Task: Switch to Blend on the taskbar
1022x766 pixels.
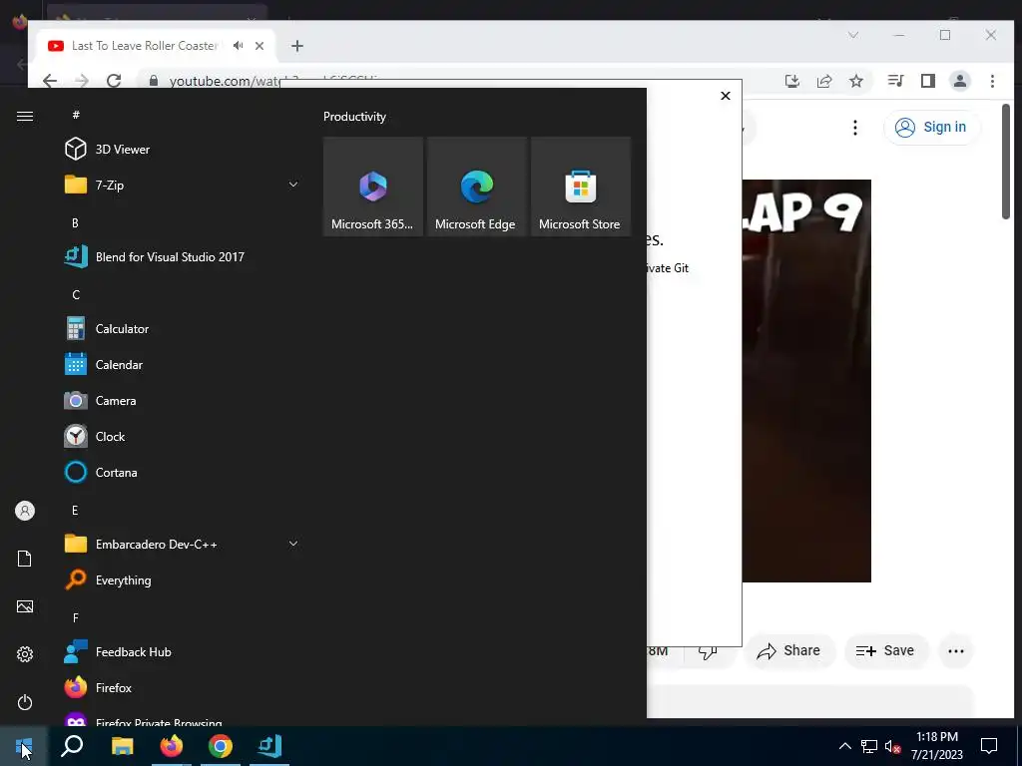Action: pos(269,746)
